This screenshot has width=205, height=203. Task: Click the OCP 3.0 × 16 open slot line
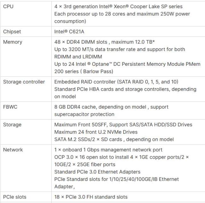tap(121, 157)
